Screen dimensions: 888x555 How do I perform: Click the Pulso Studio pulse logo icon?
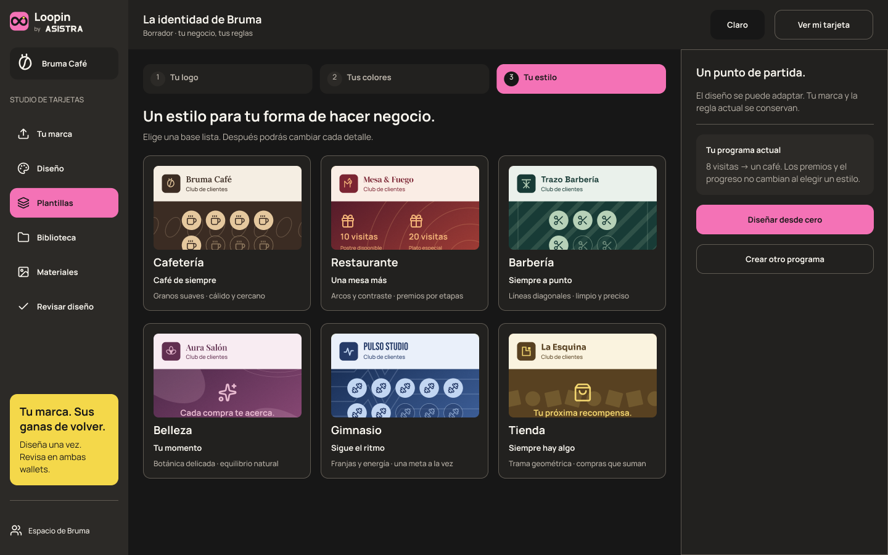click(348, 351)
